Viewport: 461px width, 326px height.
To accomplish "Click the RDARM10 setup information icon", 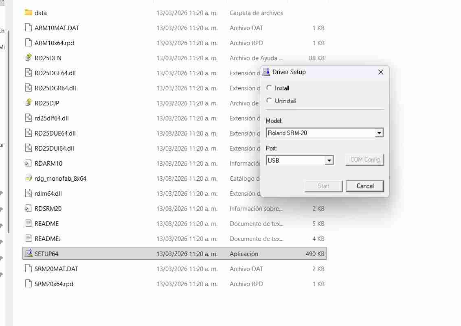I will tap(28, 163).
